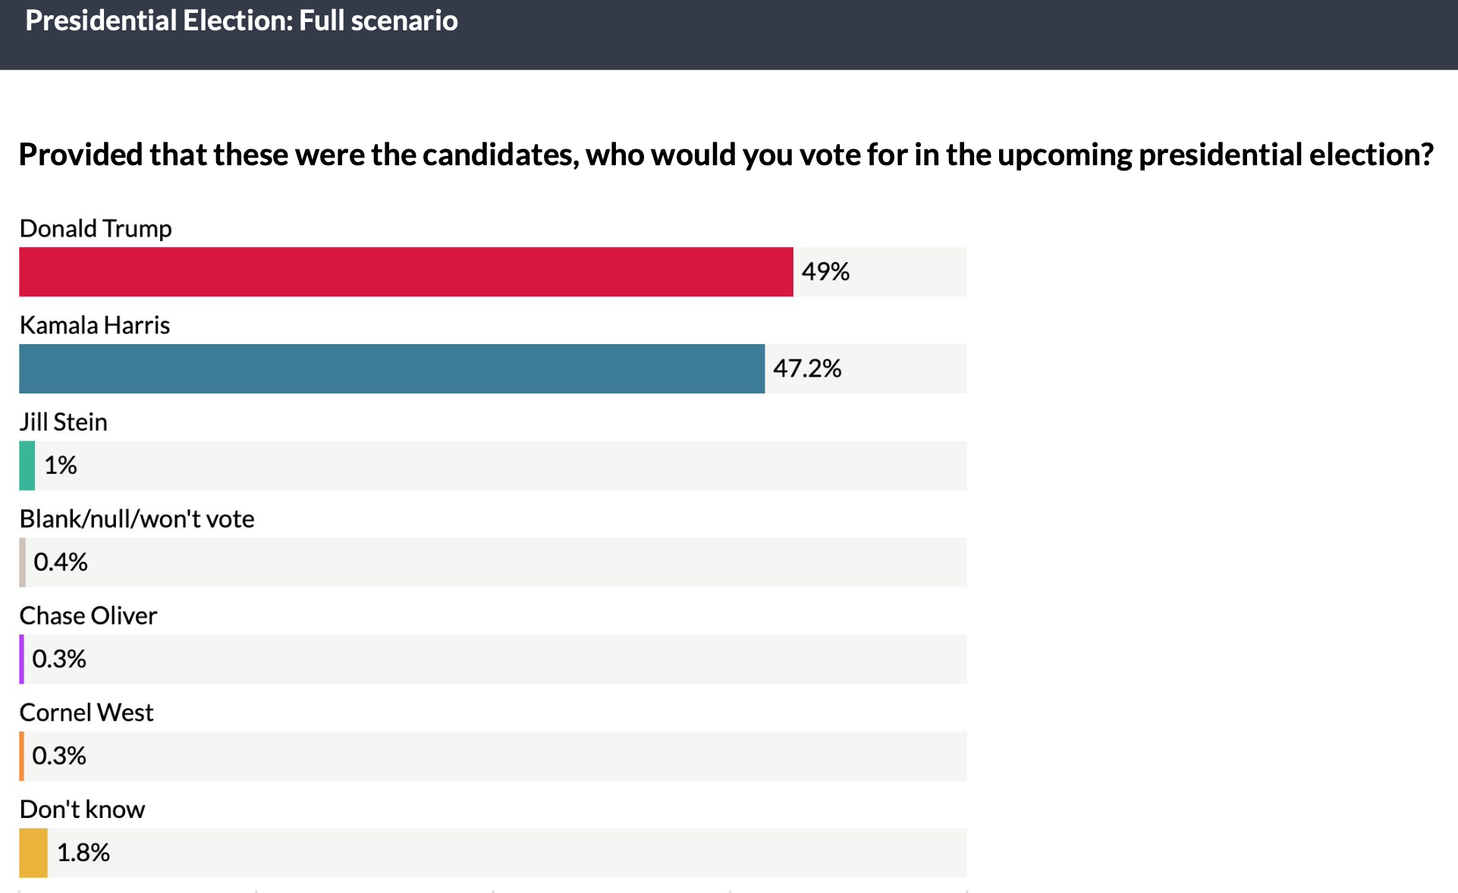
Task: Click the "Chase Oliver" candidate label
Action: coord(88,616)
